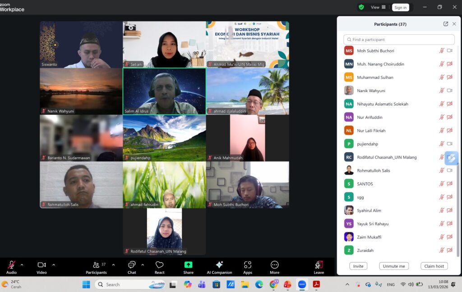Leave the meeting via Leave icon
This screenshot has height=292, width=462.
tap(319, 265)
